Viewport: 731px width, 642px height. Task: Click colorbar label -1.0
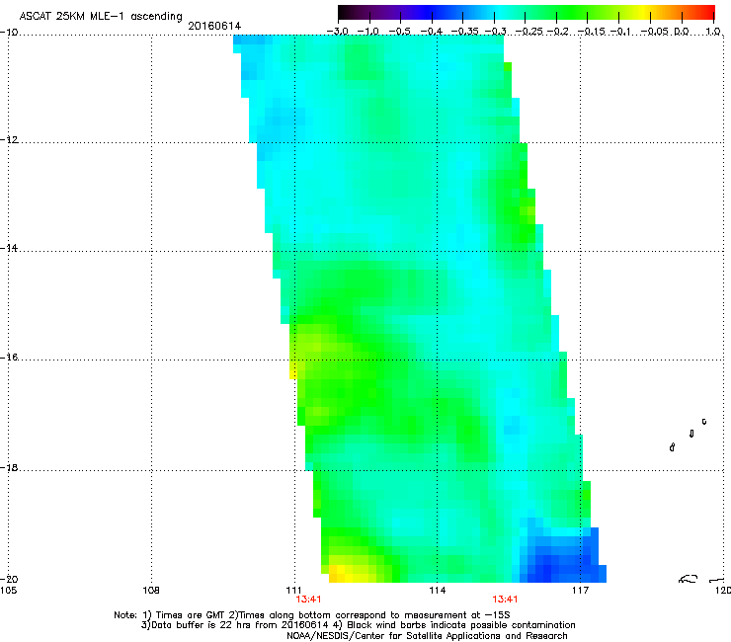(x=367, y=32)
